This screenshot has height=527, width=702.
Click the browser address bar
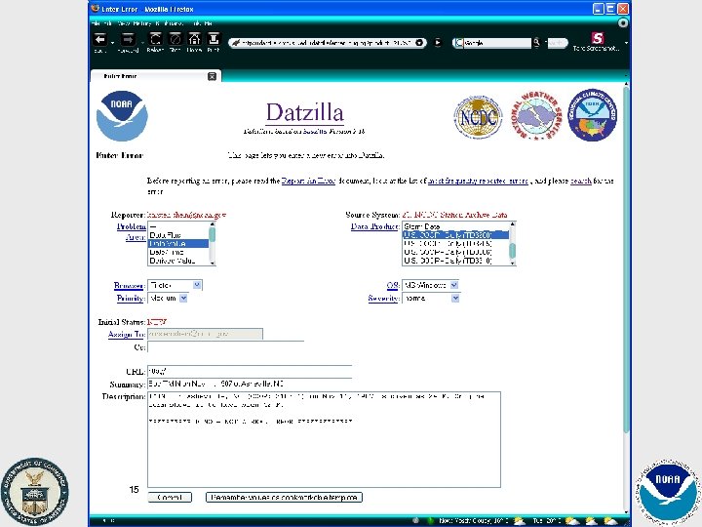pos(328,43)
